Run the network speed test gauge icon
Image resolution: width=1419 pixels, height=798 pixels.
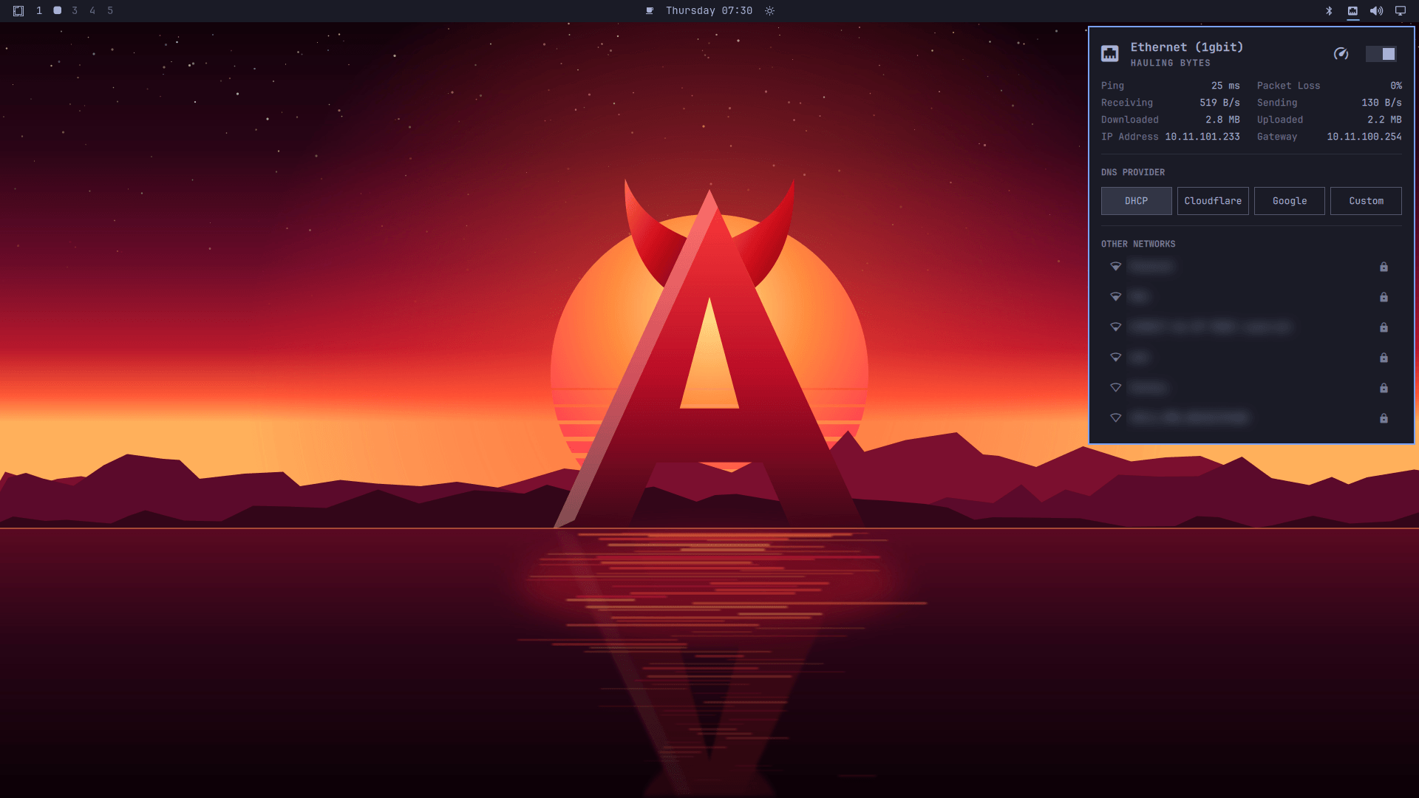1341,54
